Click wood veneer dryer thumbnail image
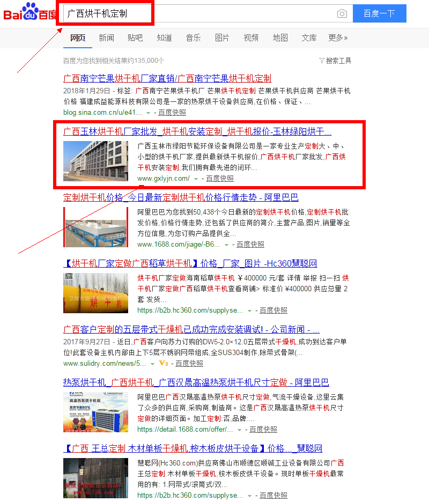Screen dimensions: 429x502 (96, 478)
